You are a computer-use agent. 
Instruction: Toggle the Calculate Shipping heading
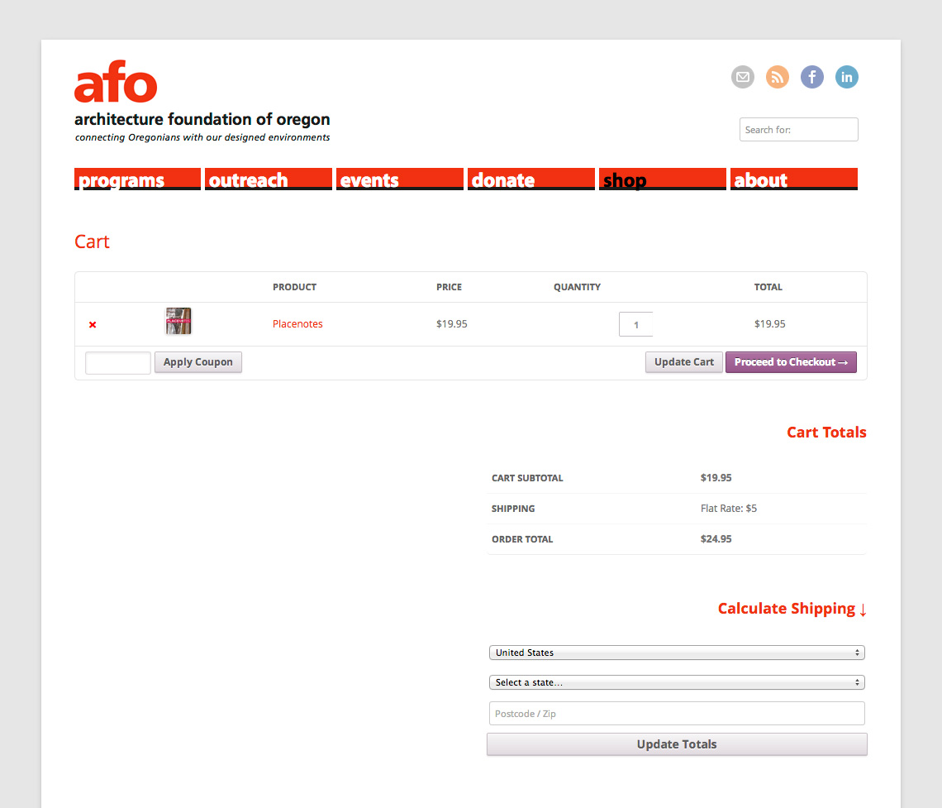tap(792, 609)
